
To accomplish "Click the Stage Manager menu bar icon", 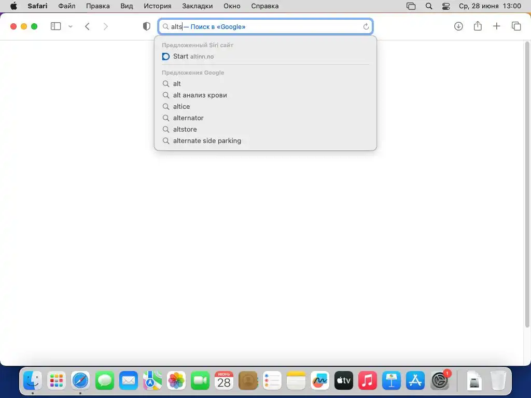I will point(411,6).
